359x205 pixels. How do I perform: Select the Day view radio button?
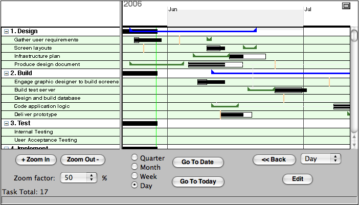coord(134,185)
